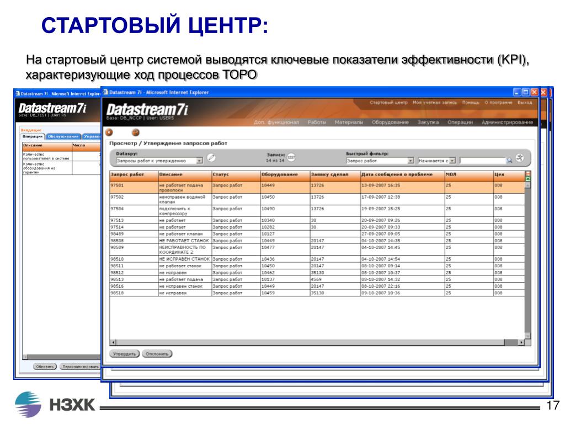Sort by Описание column header in front window
The image size is (565, 424).
185,175
